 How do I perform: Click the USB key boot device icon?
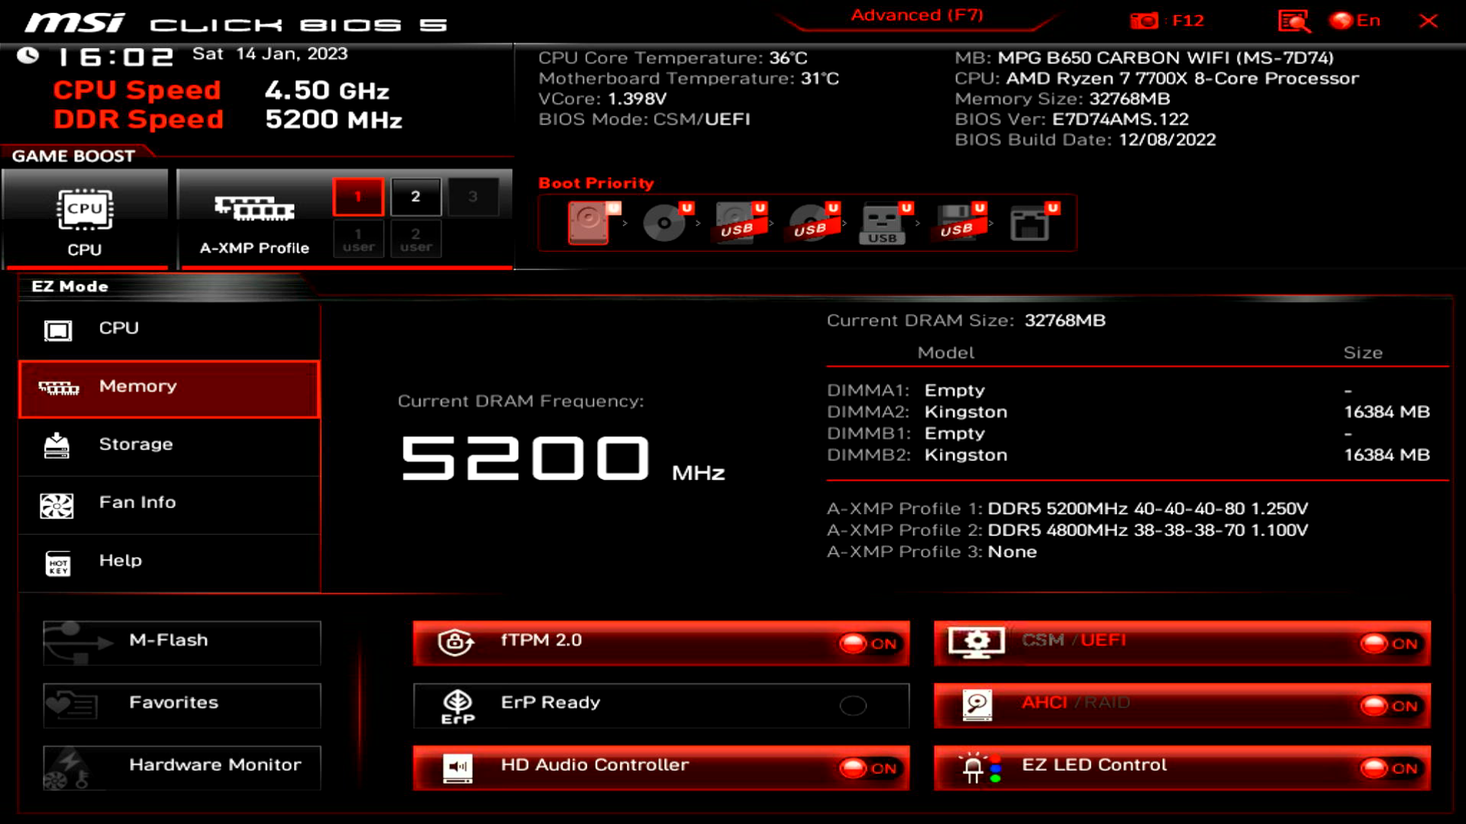882,223
